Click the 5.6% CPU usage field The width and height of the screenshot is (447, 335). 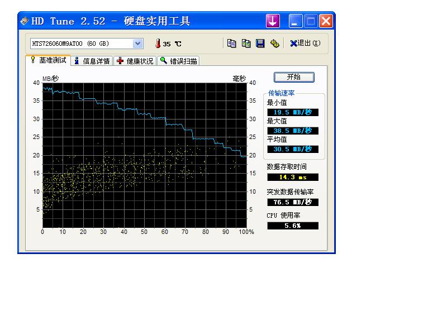coord(293,226)
